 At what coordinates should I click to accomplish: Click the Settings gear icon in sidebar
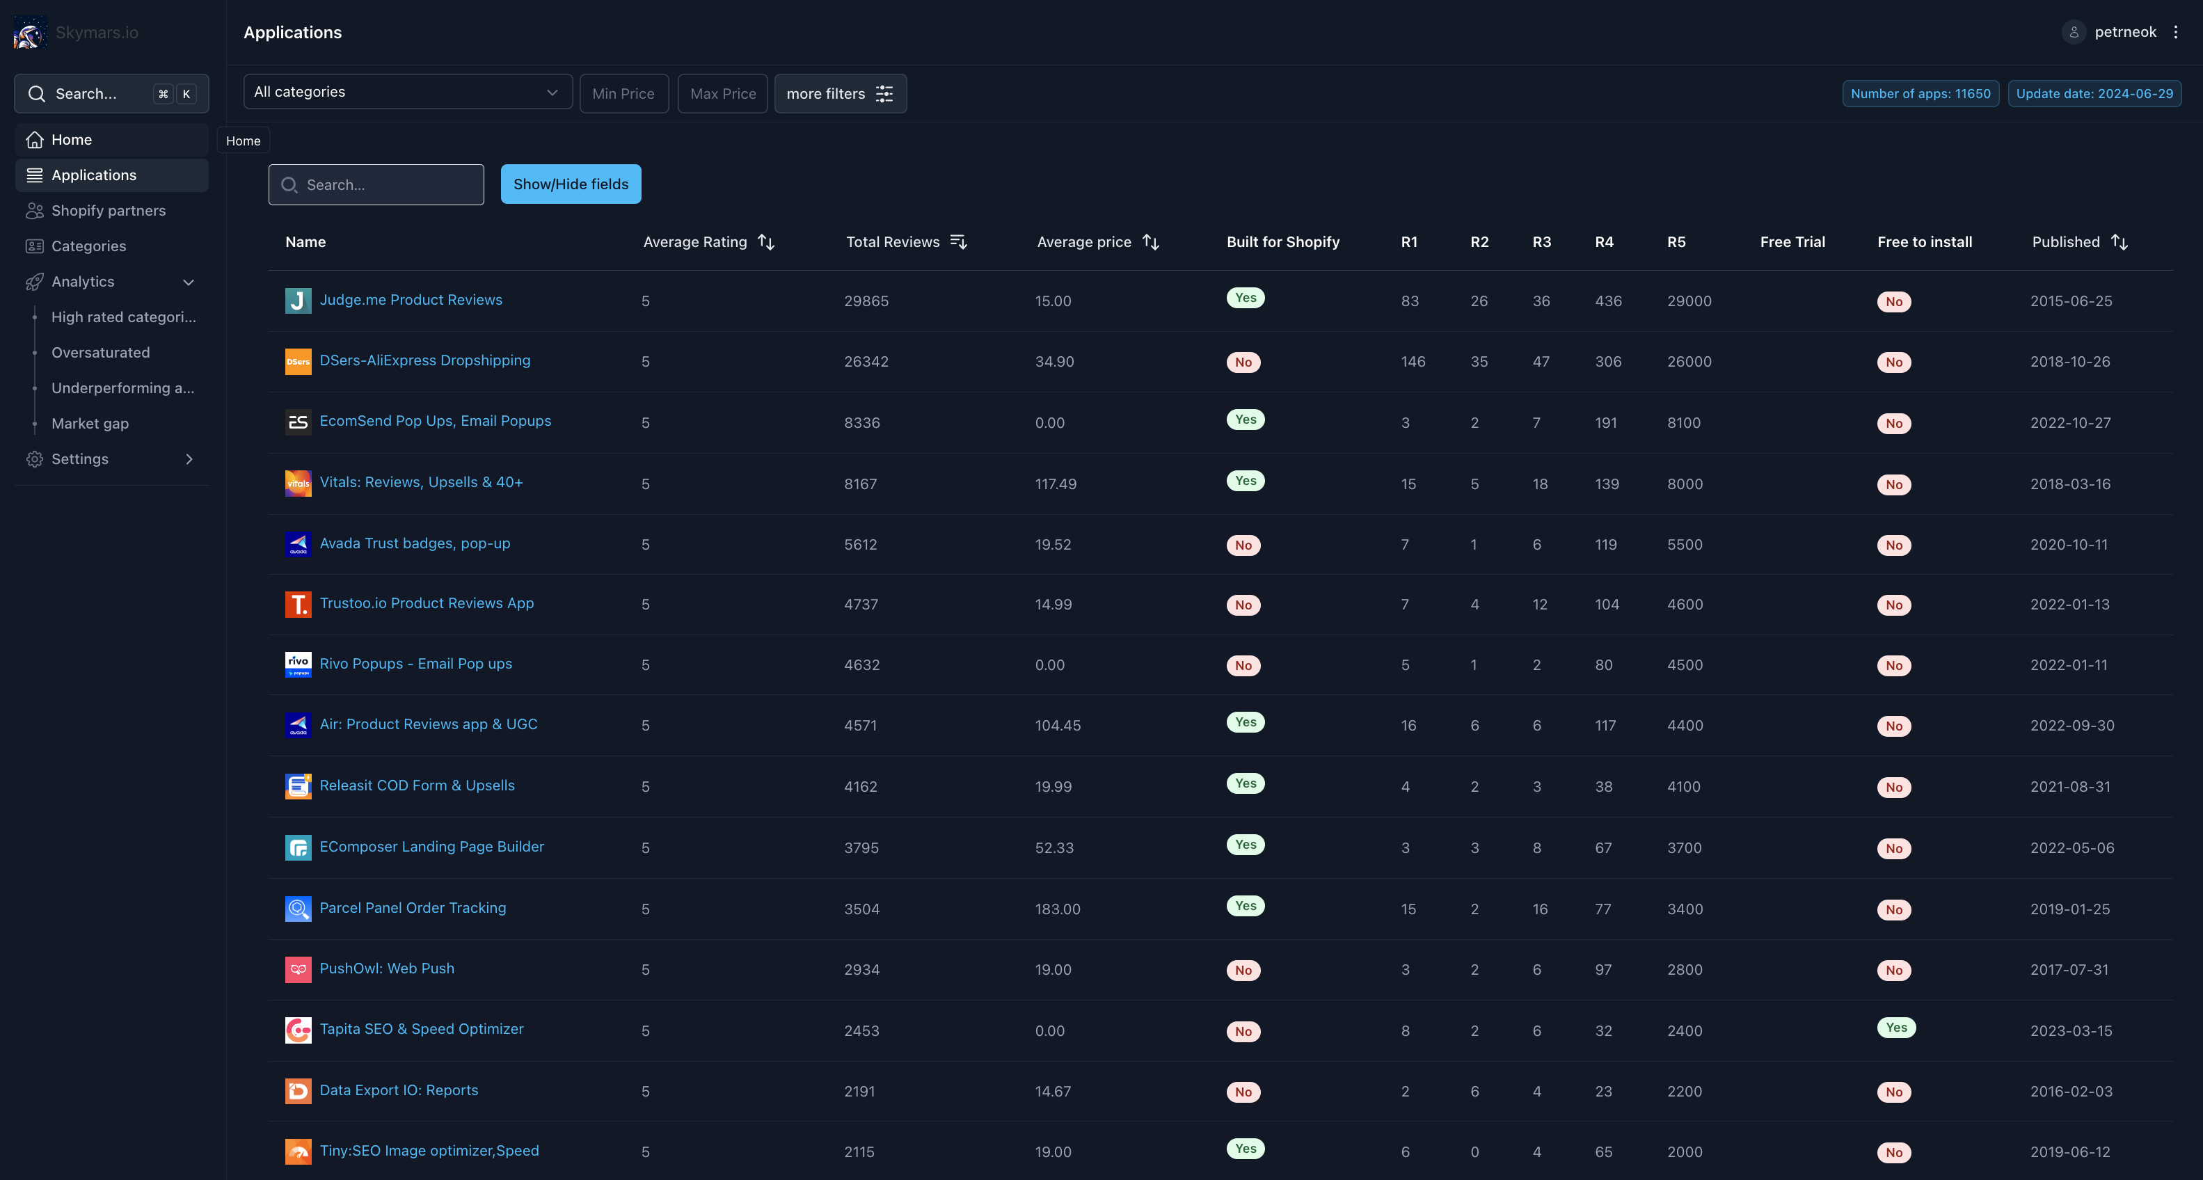point(35,459)
